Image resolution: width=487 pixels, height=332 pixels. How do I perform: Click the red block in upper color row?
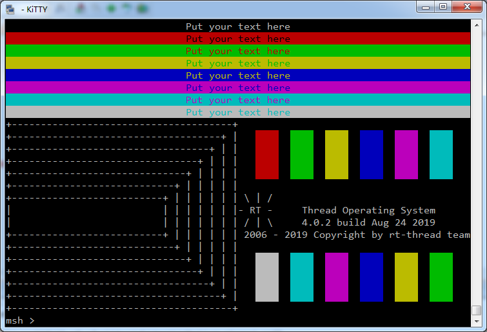pyautogui.click(x=267, y=155)
